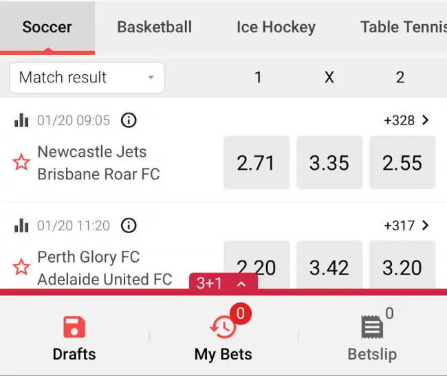Bet on Adelaide United win at 3.20
447x376 pixels.
tap(402, 265)
